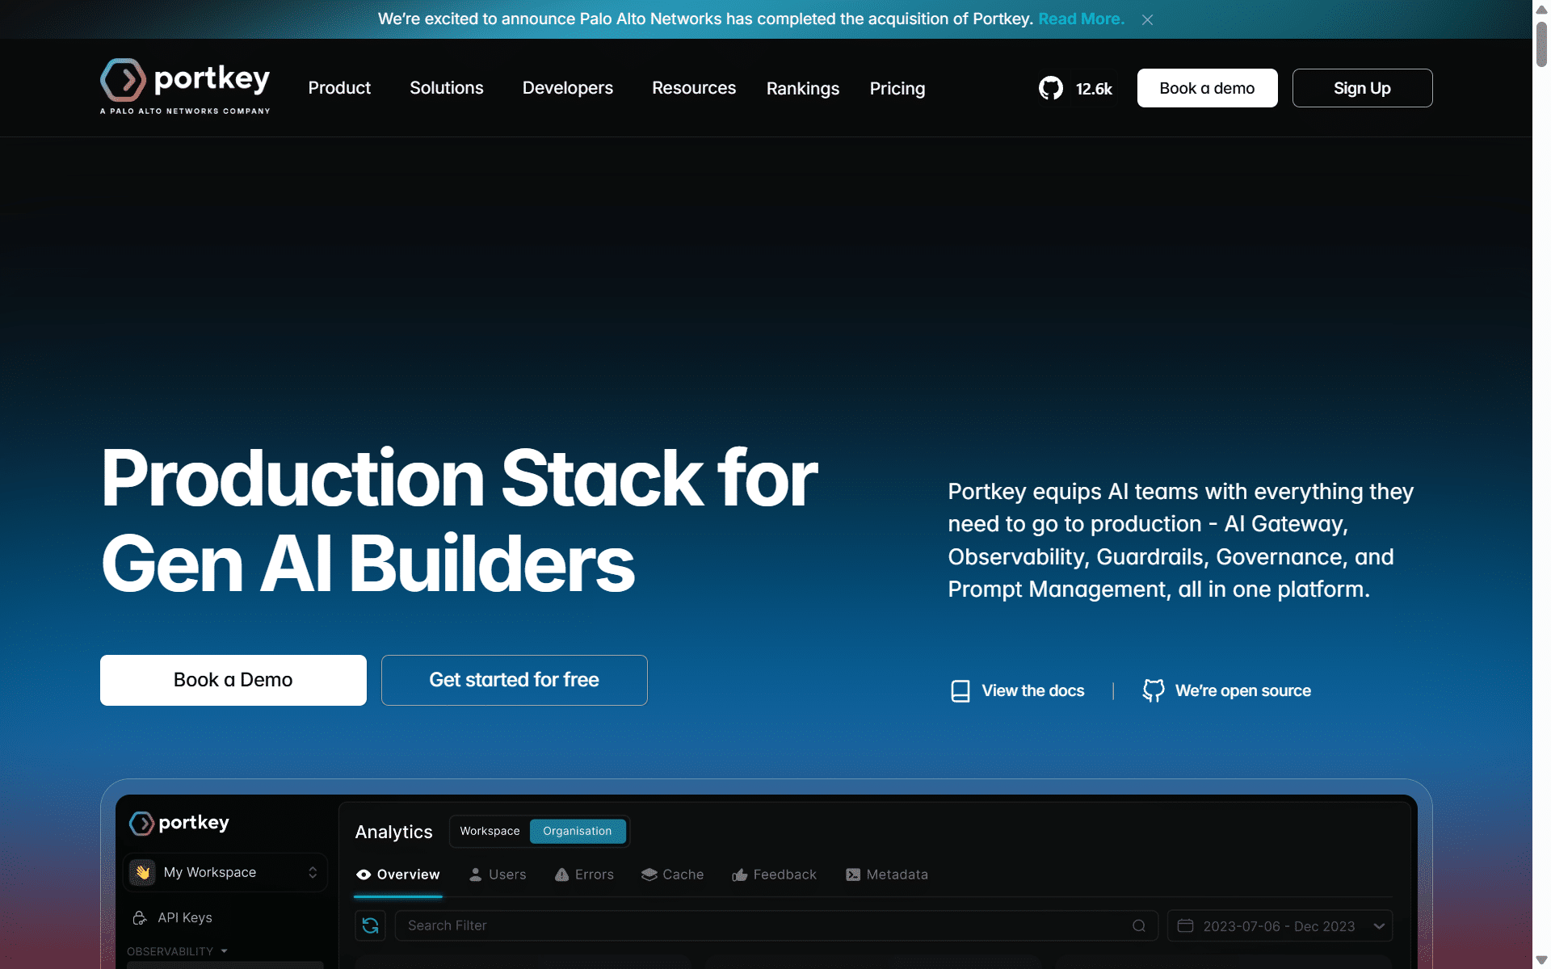
Task: Open the My Workspace selector
Action: click(225, 872)
